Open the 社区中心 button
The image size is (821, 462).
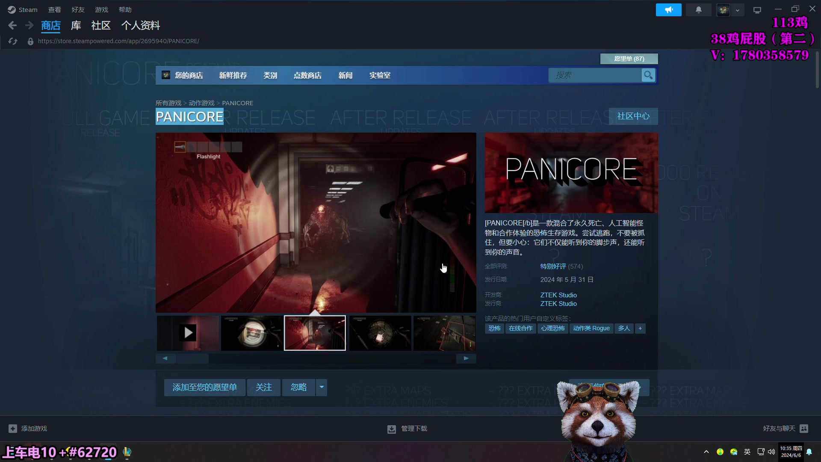(633, 116)
